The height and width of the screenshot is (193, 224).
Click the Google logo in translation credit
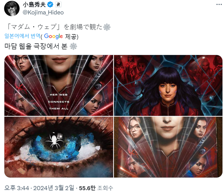53,36
